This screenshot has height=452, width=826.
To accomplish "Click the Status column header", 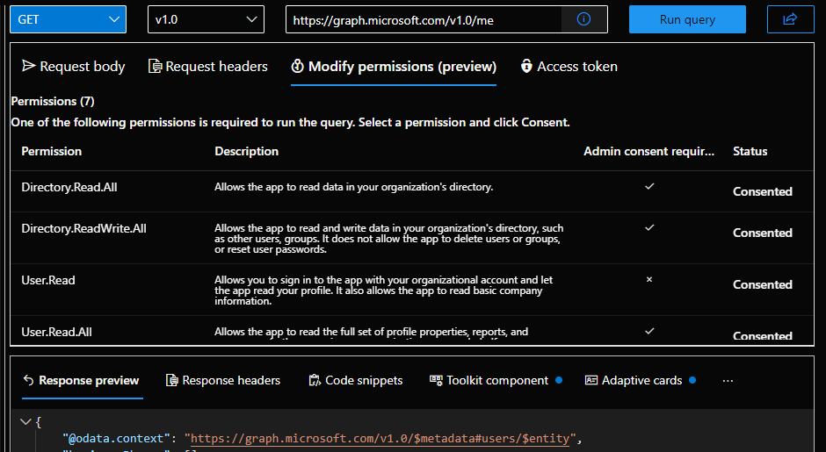I will (x=750, y=151).
